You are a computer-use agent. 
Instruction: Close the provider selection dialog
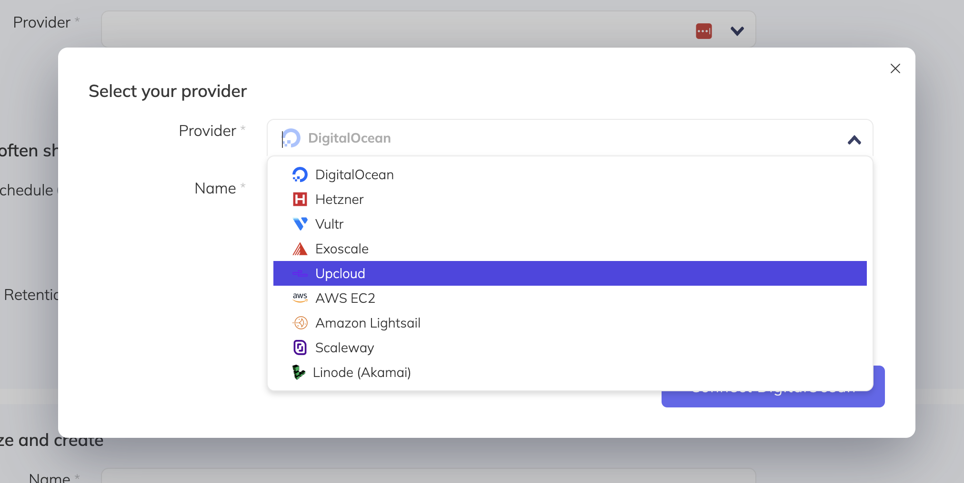tap(895, 68)
